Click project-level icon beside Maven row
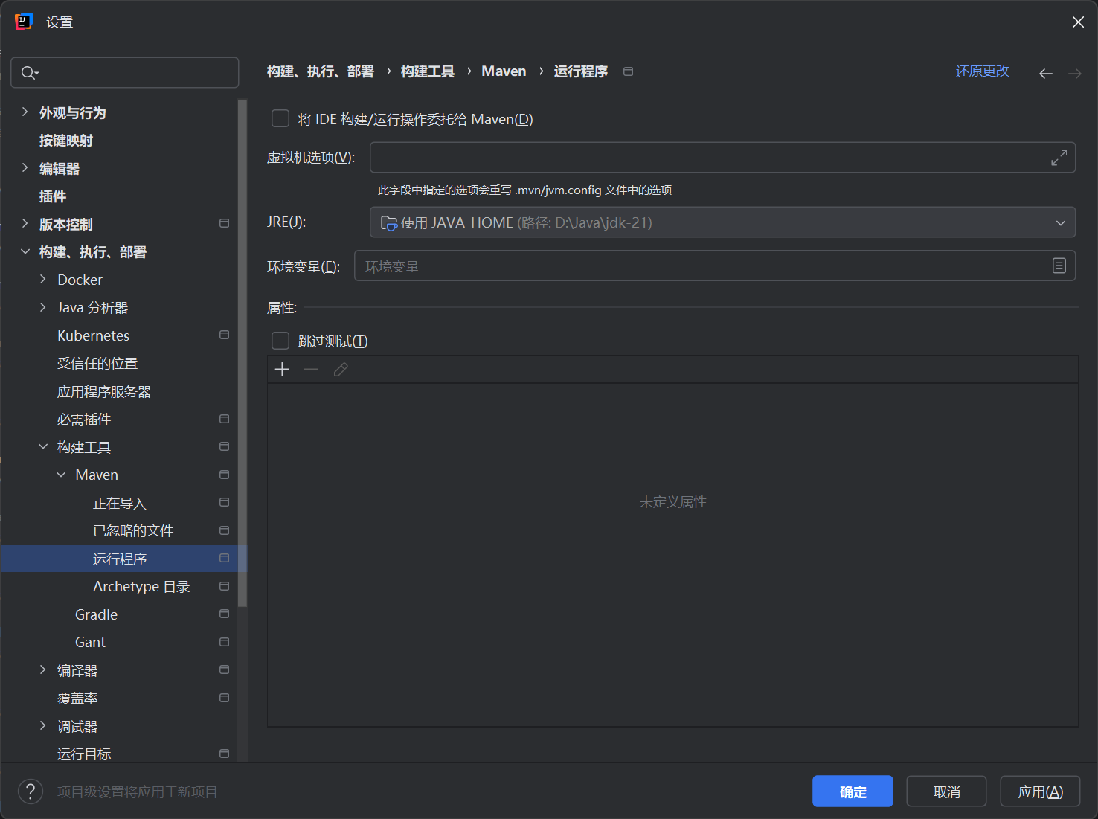Screen dimensions: 1098x819 (x=224, y=475)
